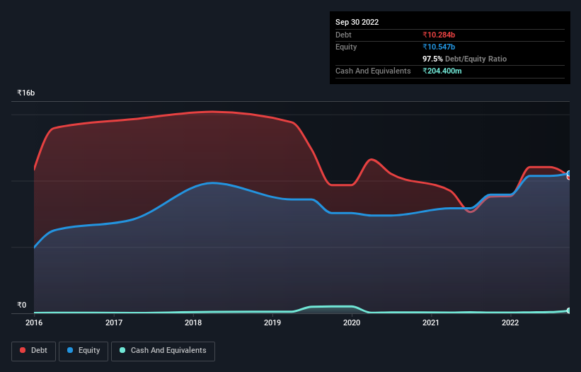
Task: Click the blue Equity legend dot
Action: (69, 350)
